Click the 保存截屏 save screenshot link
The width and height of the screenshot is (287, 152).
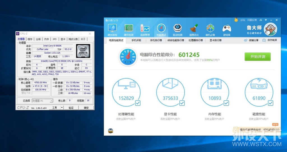coord(270,40)
